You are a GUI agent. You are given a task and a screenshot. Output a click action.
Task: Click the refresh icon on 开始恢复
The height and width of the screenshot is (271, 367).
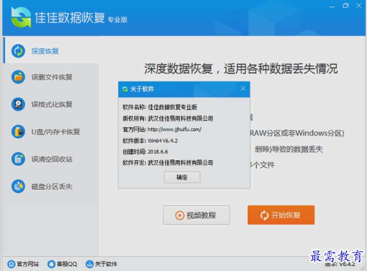coord(264,215)
